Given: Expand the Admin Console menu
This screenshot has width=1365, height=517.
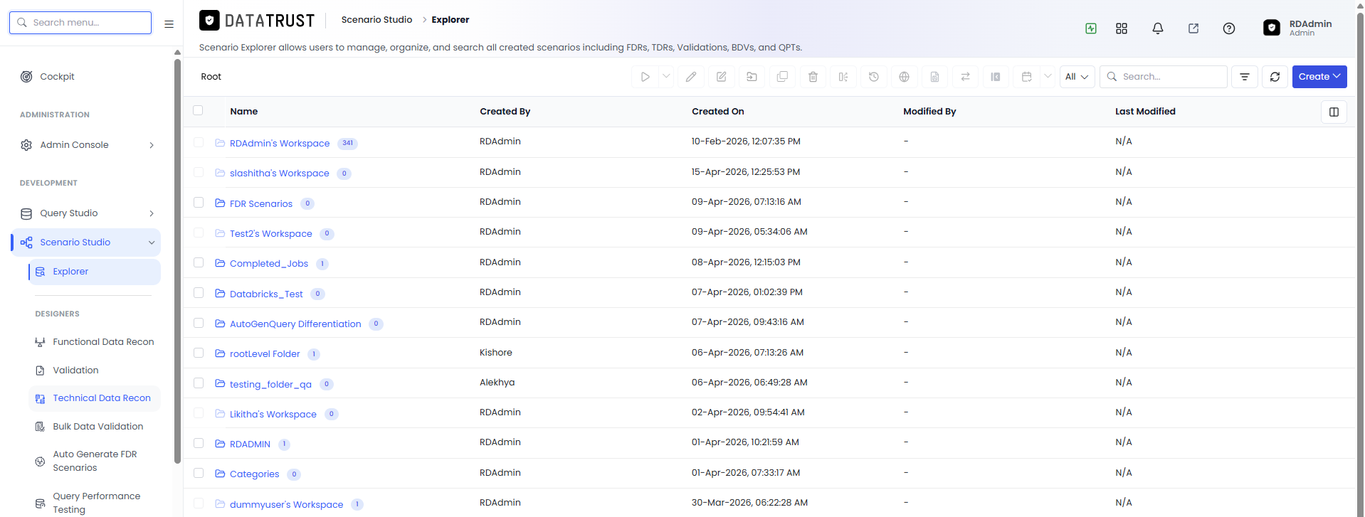Looking at the screenshot, I should tap(87, 145).
